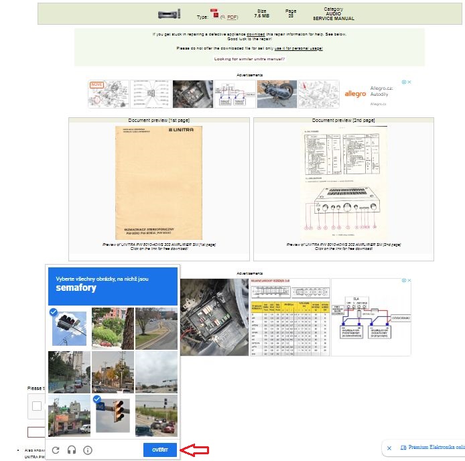
Task: Click the Allegro logo in ad banner
Action: click(355, 94)
